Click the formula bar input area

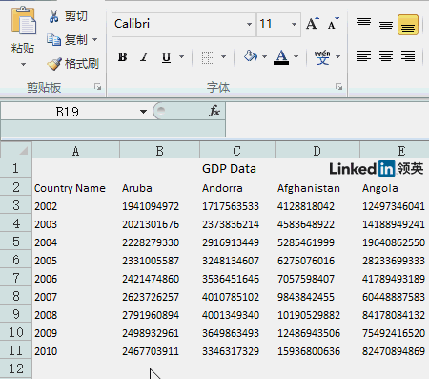coord(327,119)
